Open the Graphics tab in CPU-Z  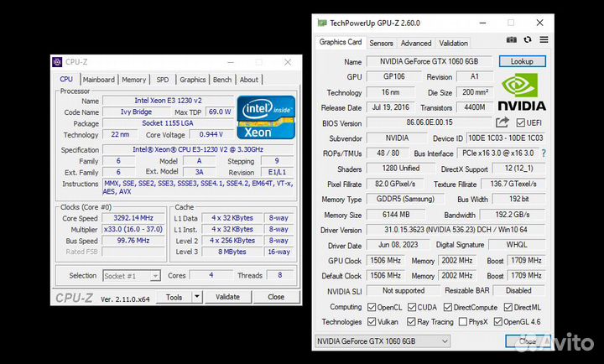193,80
